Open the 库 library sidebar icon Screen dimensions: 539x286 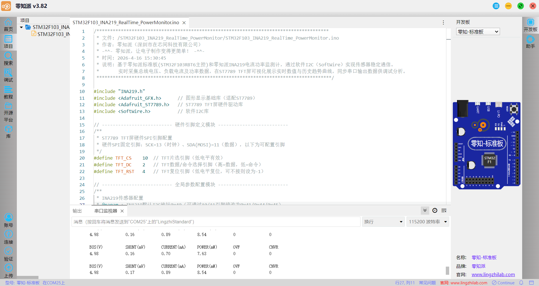[x=8, y=132]
